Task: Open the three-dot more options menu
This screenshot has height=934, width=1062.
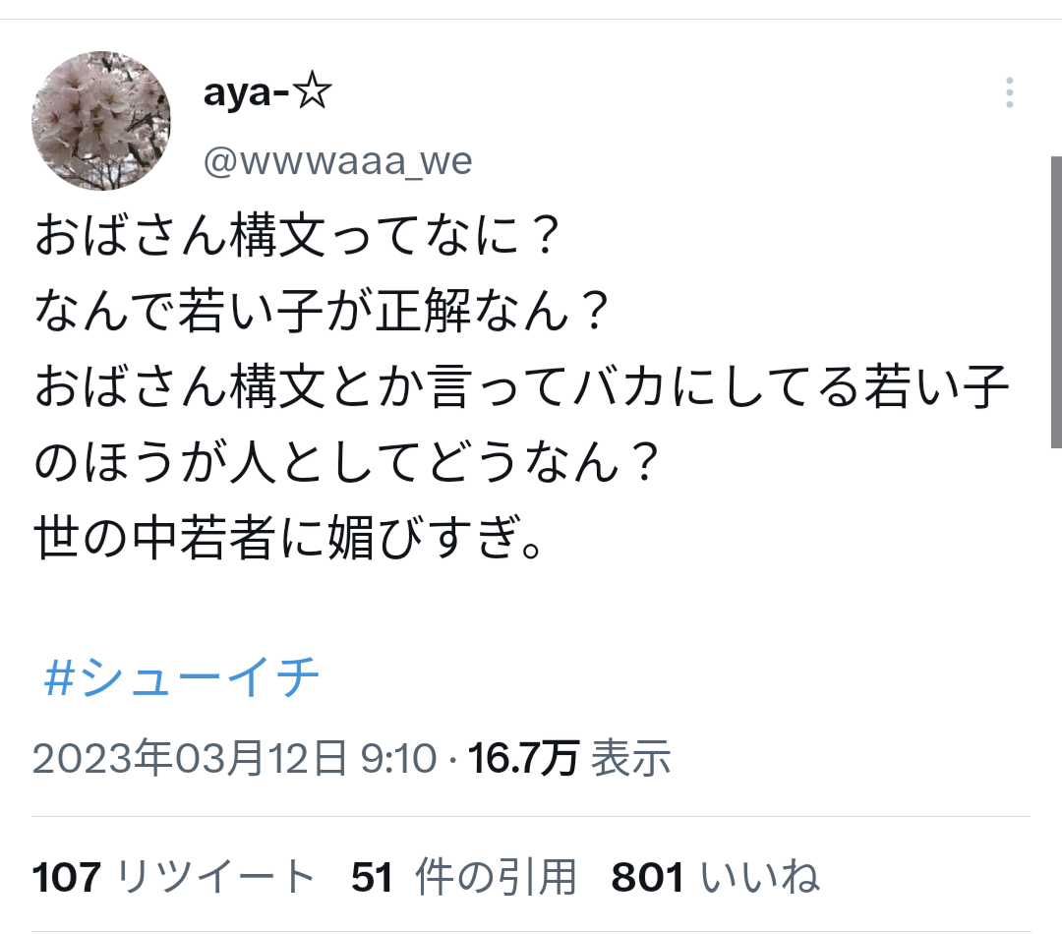Action: 1009,92
